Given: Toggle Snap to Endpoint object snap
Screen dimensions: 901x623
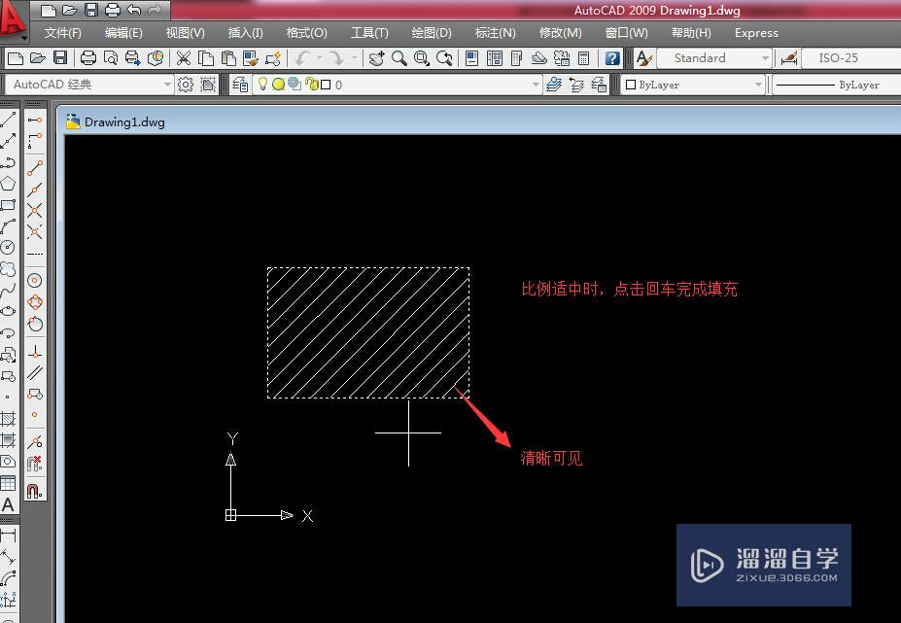Looking at the screenshot, I should [x=35, y=168].
